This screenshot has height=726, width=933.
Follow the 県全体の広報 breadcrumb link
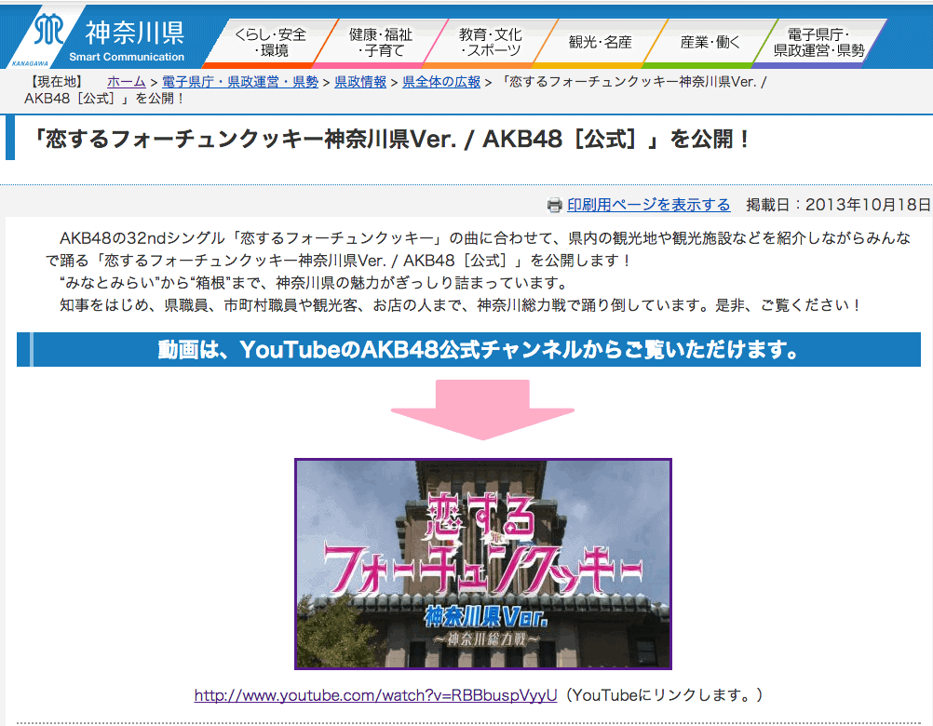(441, 82)
